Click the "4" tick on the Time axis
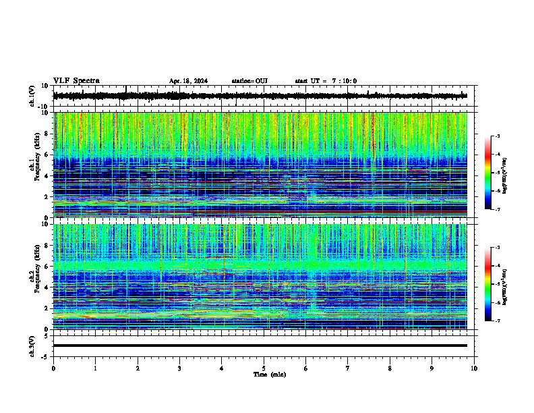 click(222, 368)
